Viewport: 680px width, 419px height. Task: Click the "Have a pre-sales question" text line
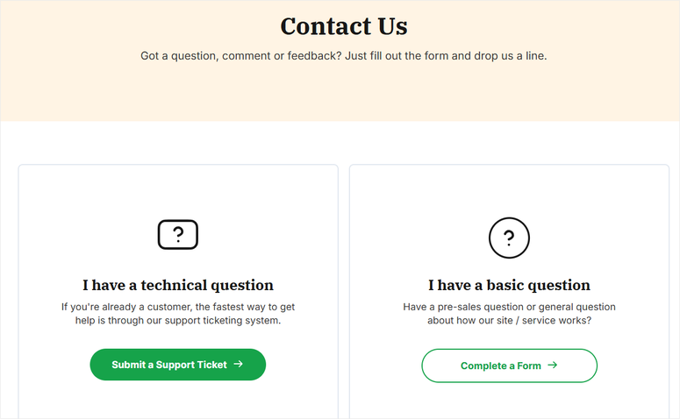pos(509,307)
